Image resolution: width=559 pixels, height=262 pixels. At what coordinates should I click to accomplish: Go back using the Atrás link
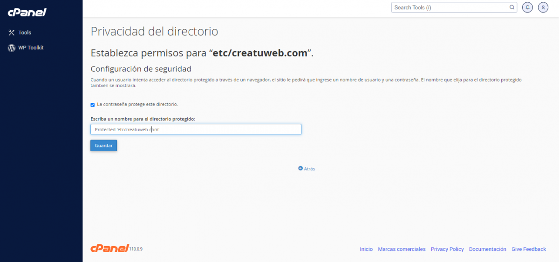[309, 169]
